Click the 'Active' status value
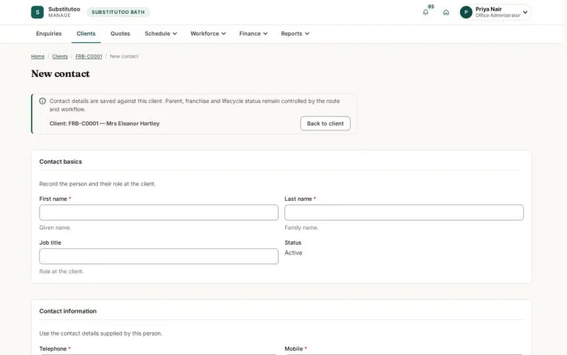Image resolution: width=567 pixels, height=355 pixels. [293, 253]
